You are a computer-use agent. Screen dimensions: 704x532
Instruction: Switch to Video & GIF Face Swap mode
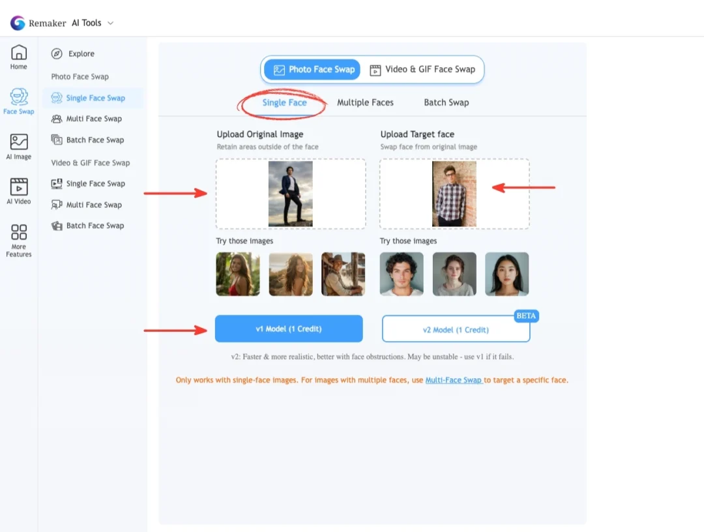tap(422, 68)
